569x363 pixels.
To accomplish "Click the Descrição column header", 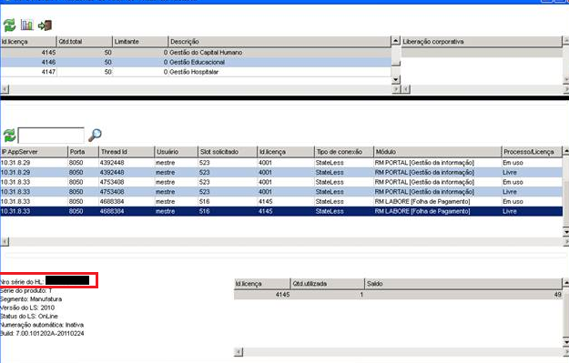I will click(279, 41).
